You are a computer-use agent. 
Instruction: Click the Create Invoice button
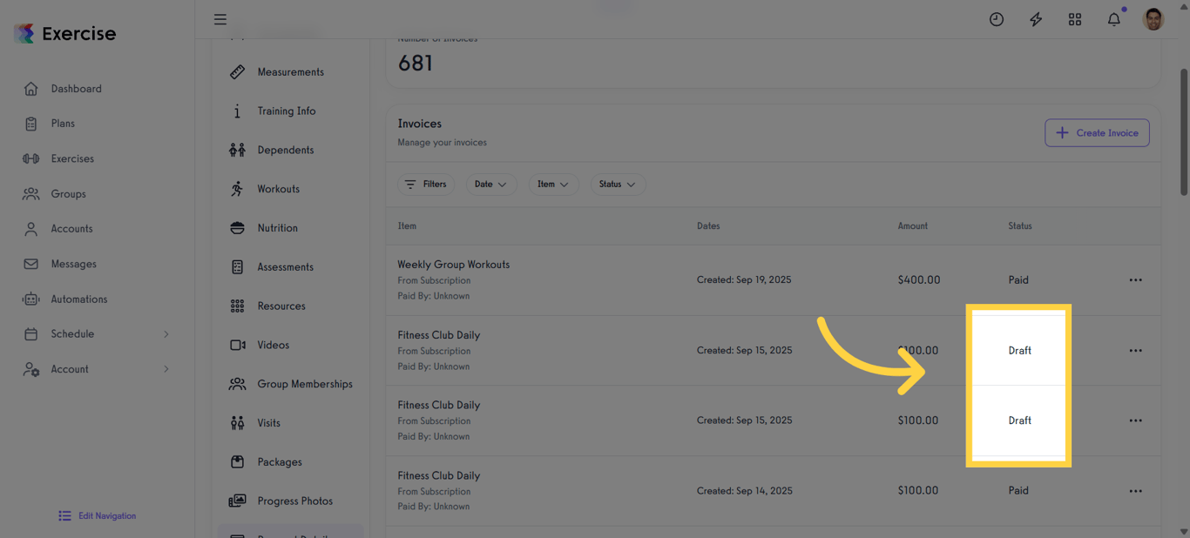click(1097, 132)
